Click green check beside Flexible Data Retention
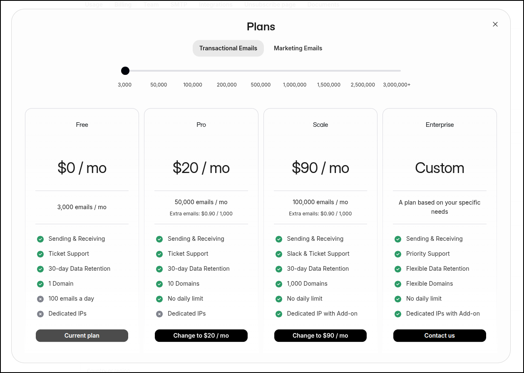Viewport: 524px width, 373px height. pyautogui.click(x=398, y=269)
